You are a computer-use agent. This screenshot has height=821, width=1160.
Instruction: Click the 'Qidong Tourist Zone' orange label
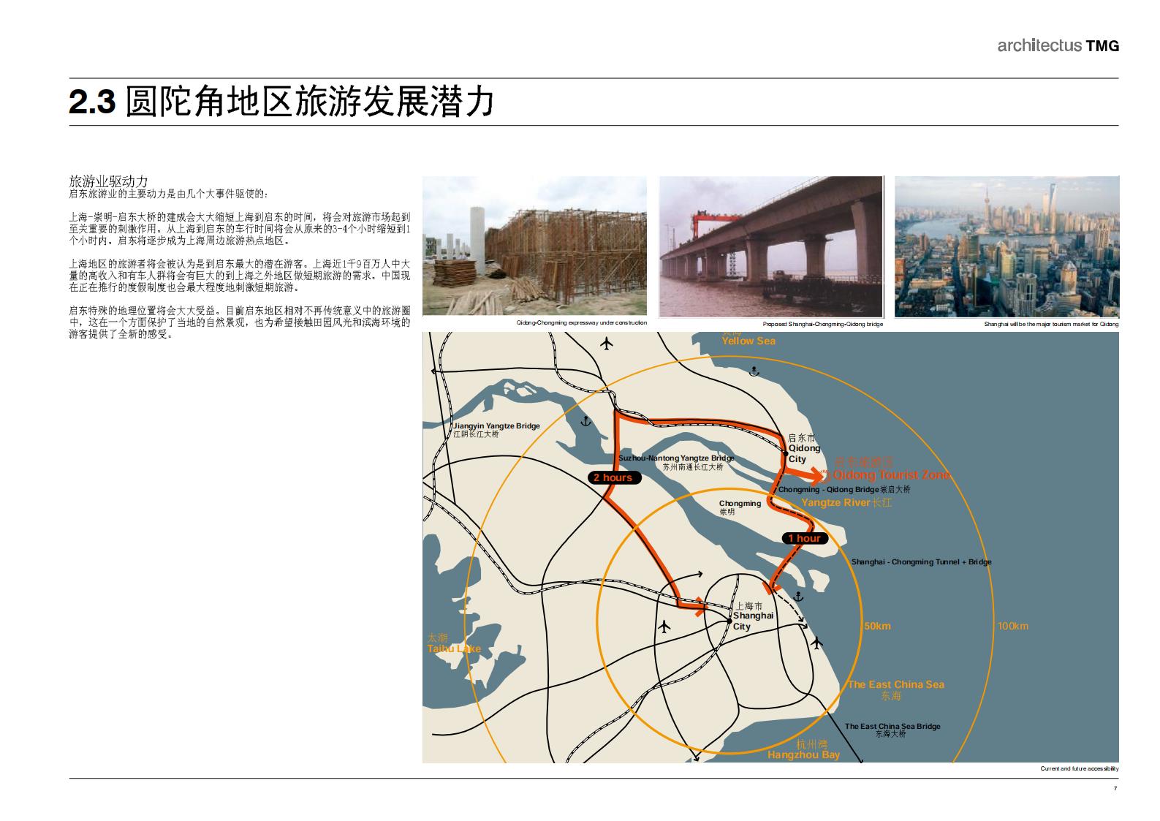[892, 475]
